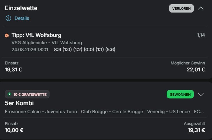
Task: Click the VERLOREN status badge
Action: point(181,8)
